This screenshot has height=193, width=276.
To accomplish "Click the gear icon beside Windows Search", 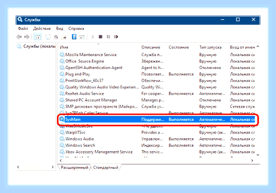I will (x=62, y=145).
